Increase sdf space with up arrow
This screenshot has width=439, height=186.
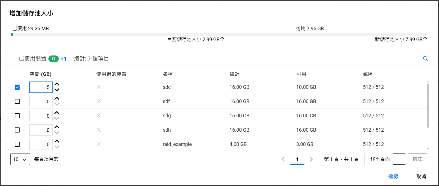click(57, 99)
